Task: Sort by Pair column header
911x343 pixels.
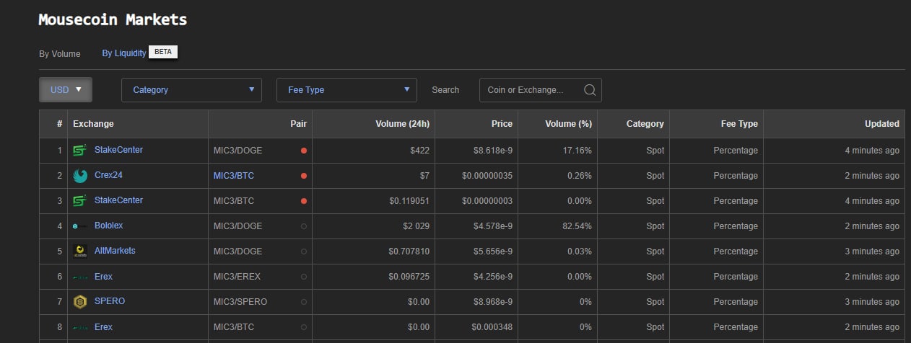Action: 260,124
